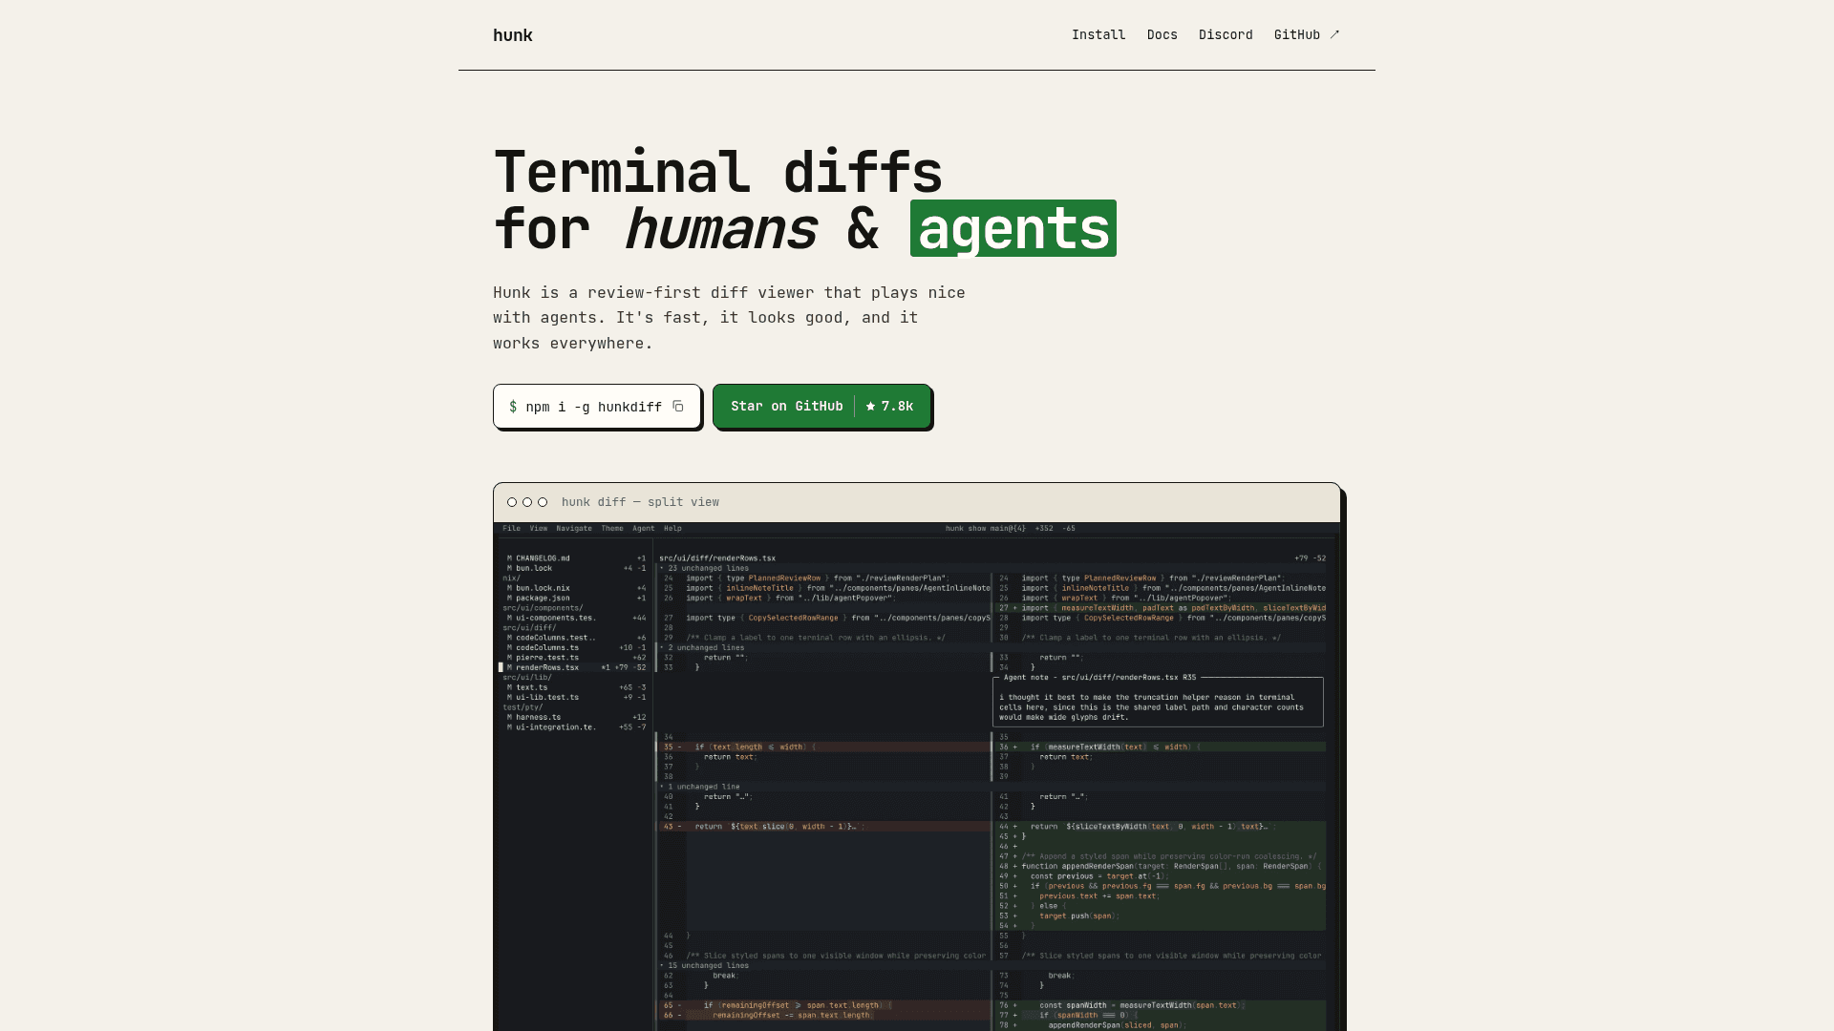Expand the 23 unchanged lines row
This screenshot has height=1031, width=1834.
[x=992, y=568]
